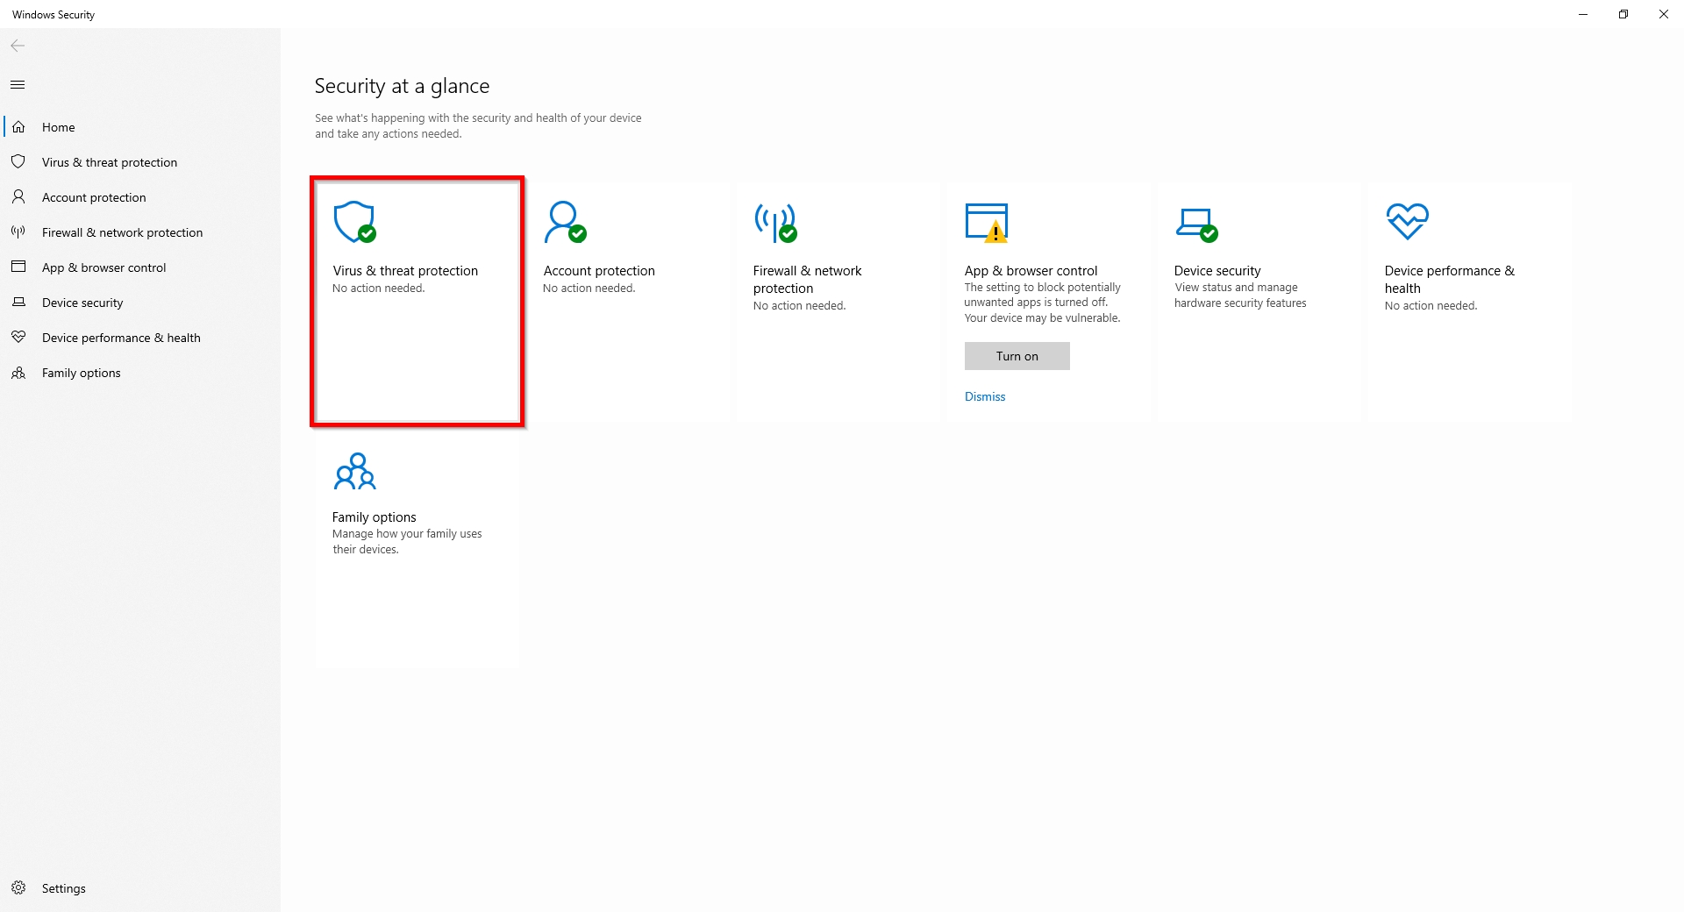The image size is (1684, 912).
Task: Click the large Account protection person icon
Action: coord(565,222)
